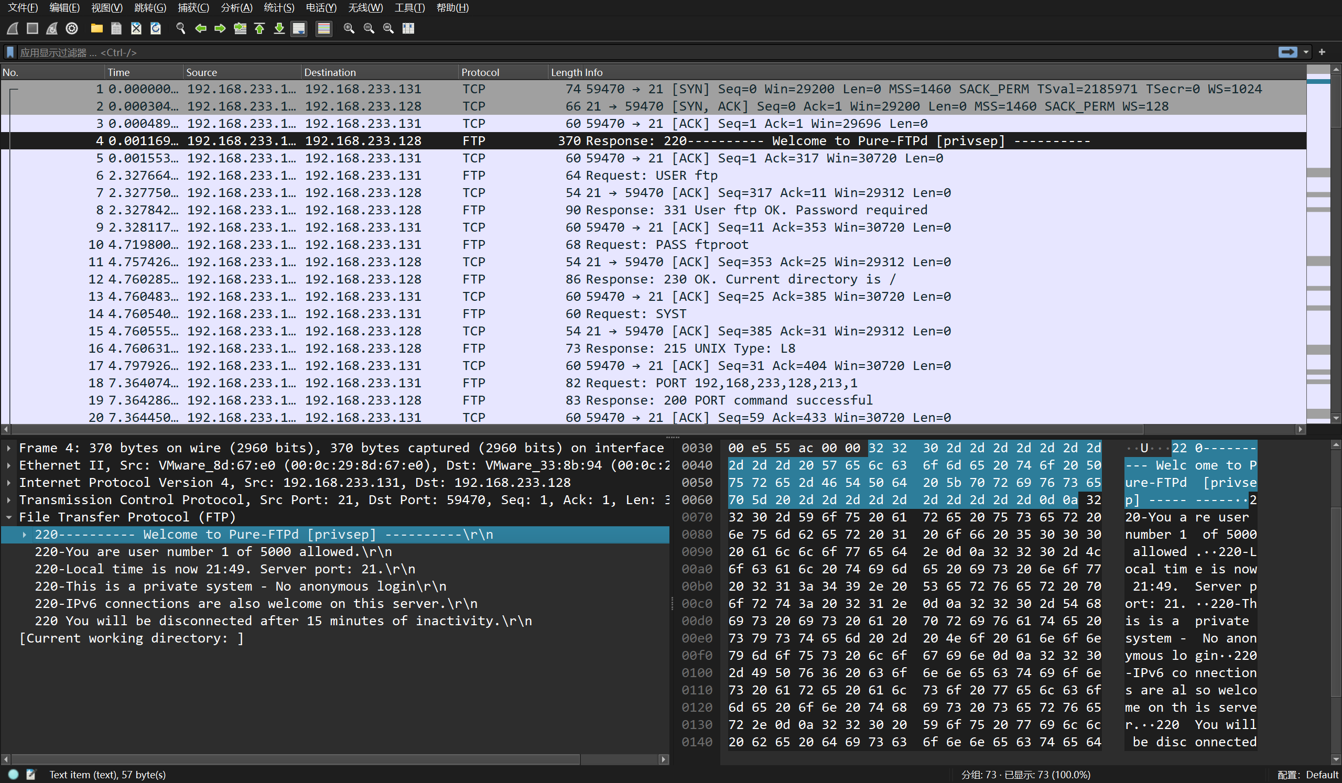Screen dimensions: 1342x783
Task: Open the 统计(S) menu
Action: [x=278, y=7]
